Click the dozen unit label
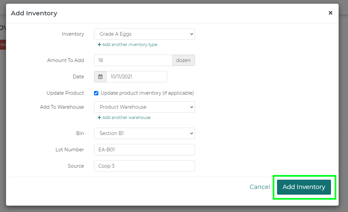 (x=183, y=60)
